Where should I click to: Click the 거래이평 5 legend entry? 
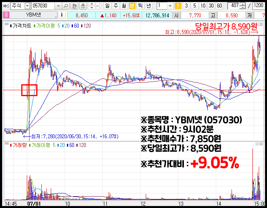coord(42,145)
